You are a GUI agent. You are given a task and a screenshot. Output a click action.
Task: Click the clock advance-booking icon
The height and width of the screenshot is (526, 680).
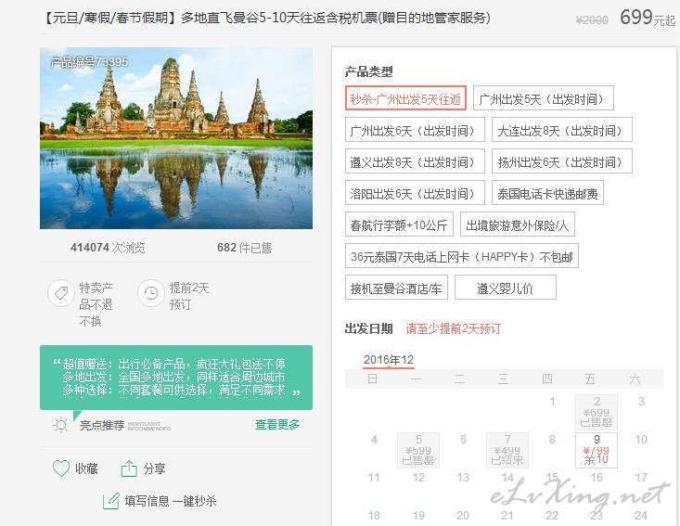coord(151,293)
